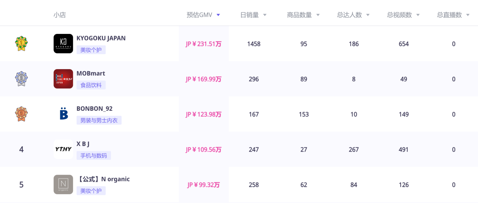Select the blue BONBON_92 logo icon
The height and width of the screenshot is (203, 478).
(x=63, y=114)
